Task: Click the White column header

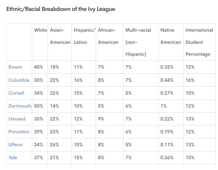Action: 41,30
